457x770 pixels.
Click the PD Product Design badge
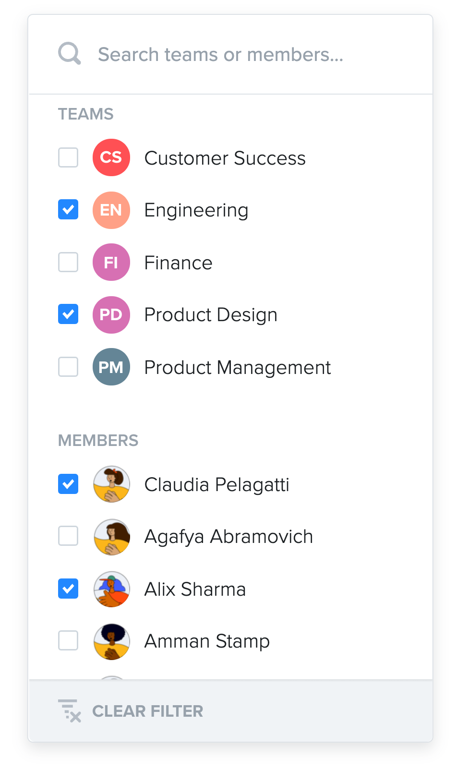(111, 315)
